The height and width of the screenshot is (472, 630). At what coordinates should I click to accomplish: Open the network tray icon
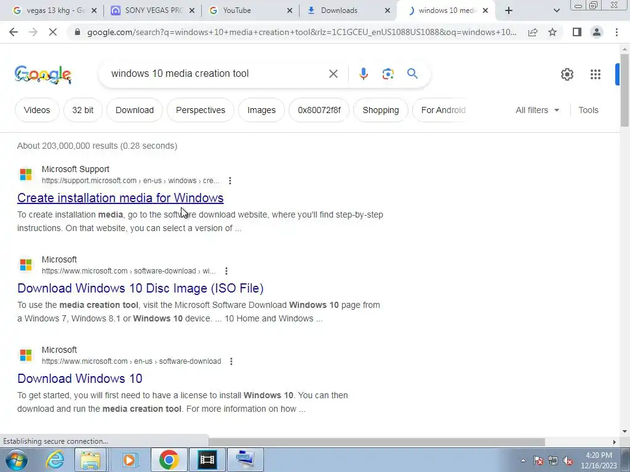tap(553, 461)
